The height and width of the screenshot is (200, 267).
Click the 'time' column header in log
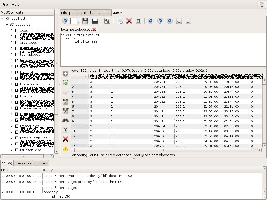point(21,170)
